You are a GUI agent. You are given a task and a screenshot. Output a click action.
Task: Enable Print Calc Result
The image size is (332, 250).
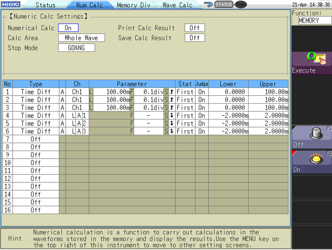[x=195, y=28]
